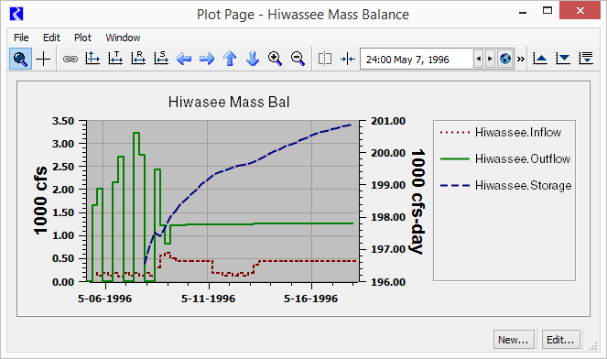Screen dimensions: 607x359
Task: Click the New... button
Action: (514, 340)
